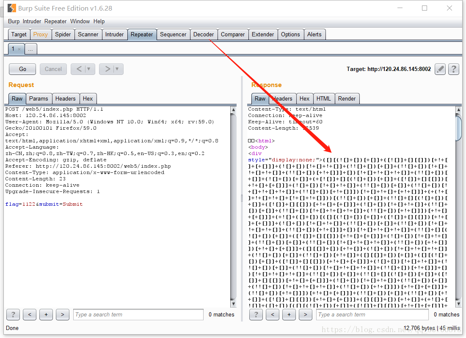Switch to the Decoder tab
Screen dimensions: 466x338
(204, 34)
